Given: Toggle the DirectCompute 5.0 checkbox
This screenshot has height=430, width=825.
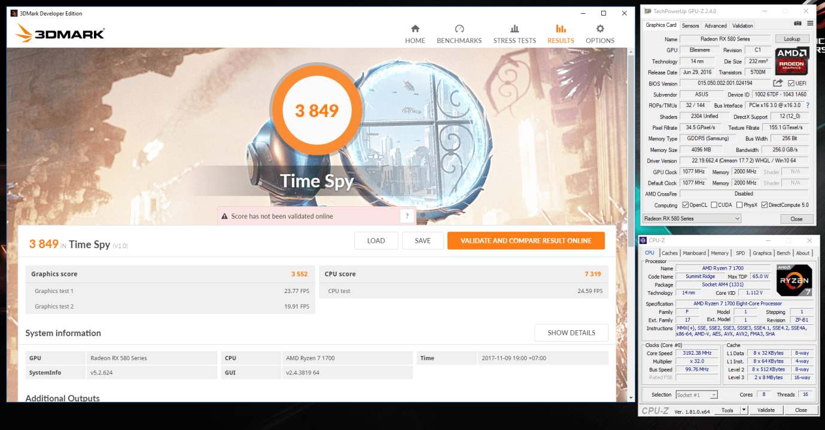Looking at the screenshot, I should pyautogui.click(x=765, y=205).
